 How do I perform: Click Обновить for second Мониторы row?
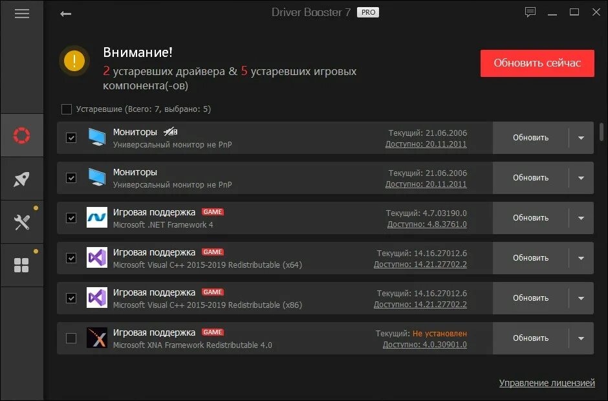[x=530, y=178]
